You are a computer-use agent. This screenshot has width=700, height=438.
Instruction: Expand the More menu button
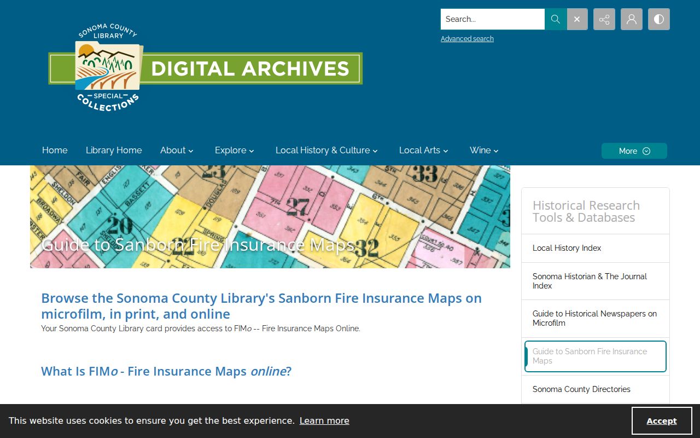(x=634, y=151)
